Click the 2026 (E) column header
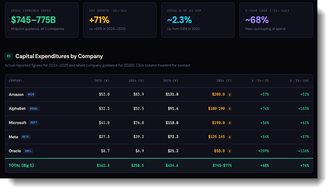Image resolution: width=333 pixels, height=194 pixels. click(224, 81)
